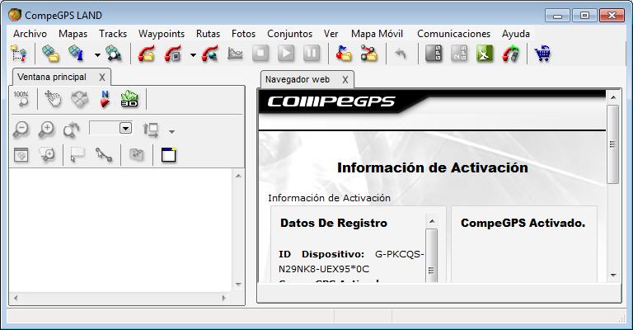Click the north-up orientation arrow icon
The width and height of the screenshot is (633, 330).
tap(105, 100)
